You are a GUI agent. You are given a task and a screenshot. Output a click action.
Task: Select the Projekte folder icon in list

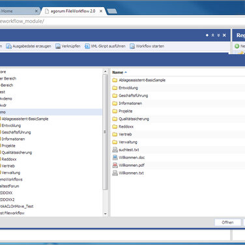coord(115,111)
